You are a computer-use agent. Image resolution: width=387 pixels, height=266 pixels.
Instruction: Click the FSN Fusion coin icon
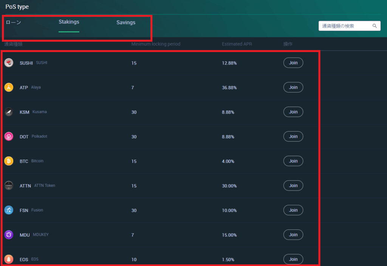[x=9, y=210]
